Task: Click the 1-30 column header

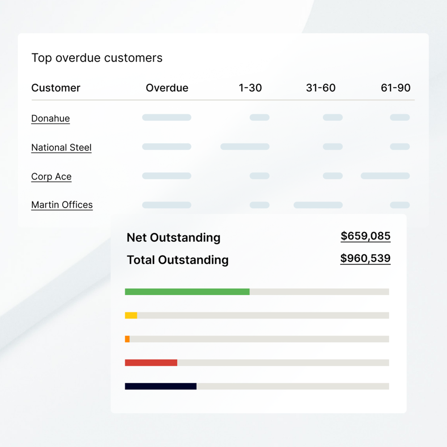Action: click(250, 88)
